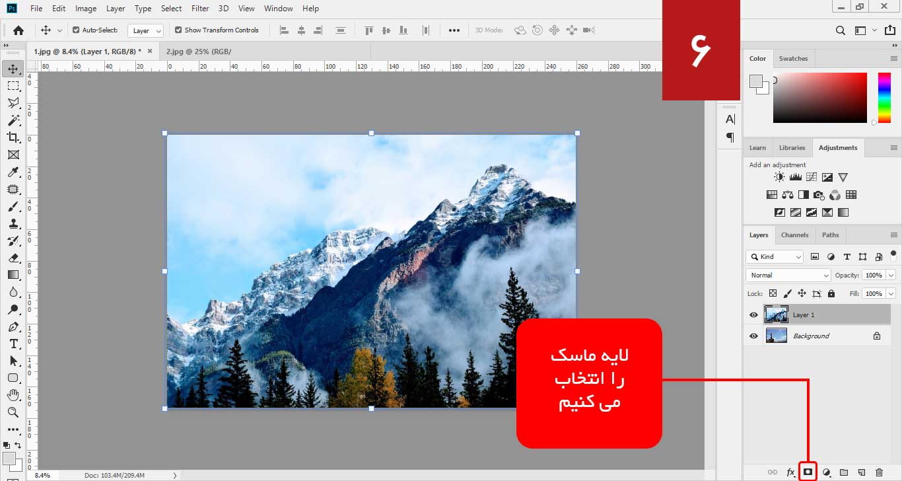Toggle Show Transform Controls checkbox

pyautogui.click(x=178, y=30)
